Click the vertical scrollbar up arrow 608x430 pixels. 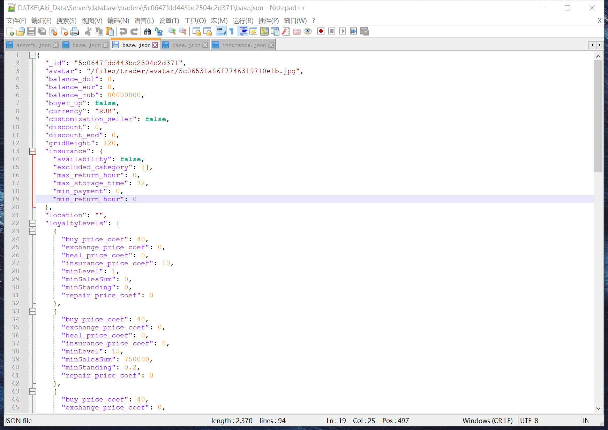(598, 56)
